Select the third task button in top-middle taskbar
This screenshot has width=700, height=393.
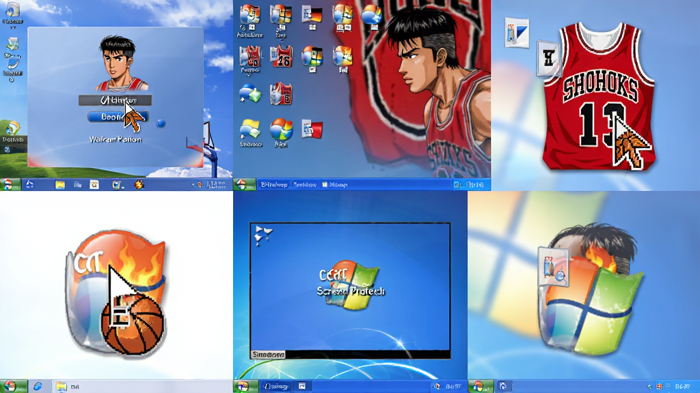click(x=335, y=184)
